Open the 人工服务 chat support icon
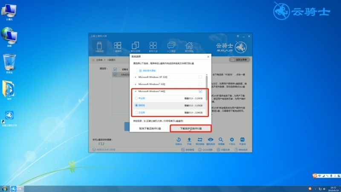 [171, 47]
